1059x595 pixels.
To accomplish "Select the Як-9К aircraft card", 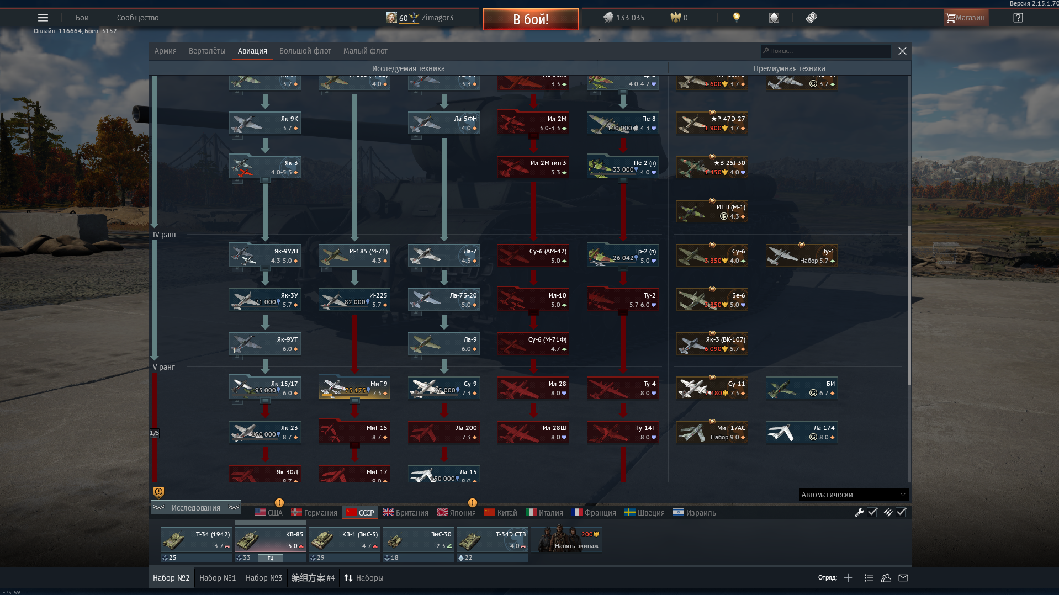I will point(265,123).
